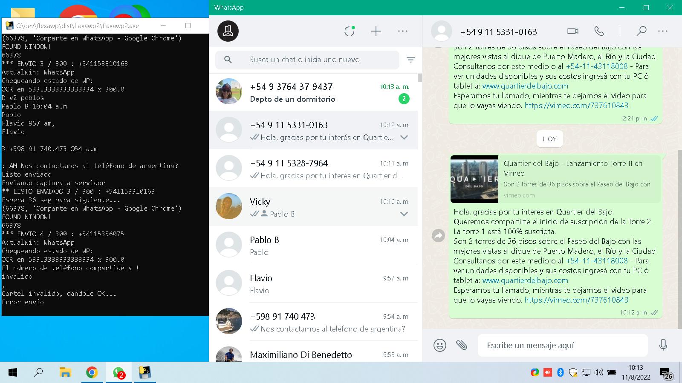
Task: Open Google Chrome from taskbar
Action: coord(92,373)
